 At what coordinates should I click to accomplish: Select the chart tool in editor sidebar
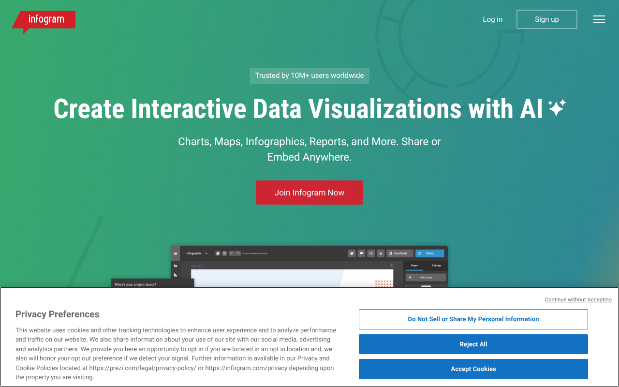175,273
